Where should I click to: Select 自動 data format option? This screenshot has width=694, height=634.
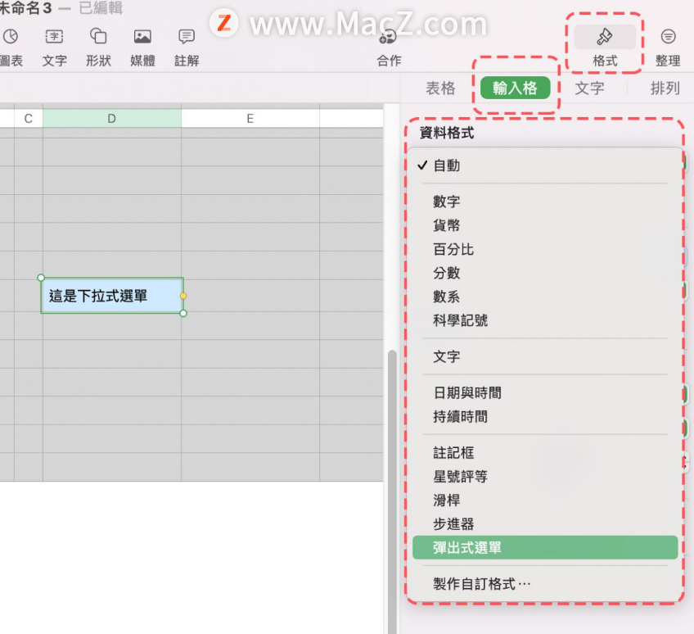coord(545,165)
